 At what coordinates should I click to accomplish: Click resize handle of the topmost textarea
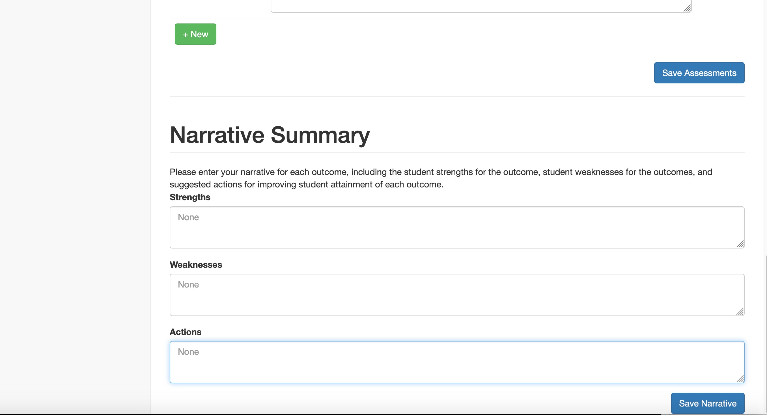pos(687,8)
